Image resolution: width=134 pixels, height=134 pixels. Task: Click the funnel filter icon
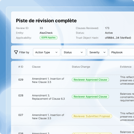16,52
